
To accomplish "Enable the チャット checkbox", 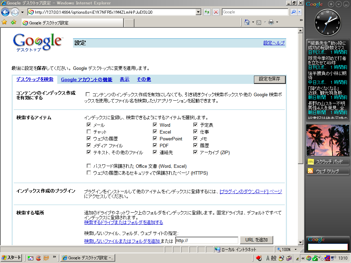I will (x=89, y=131).
